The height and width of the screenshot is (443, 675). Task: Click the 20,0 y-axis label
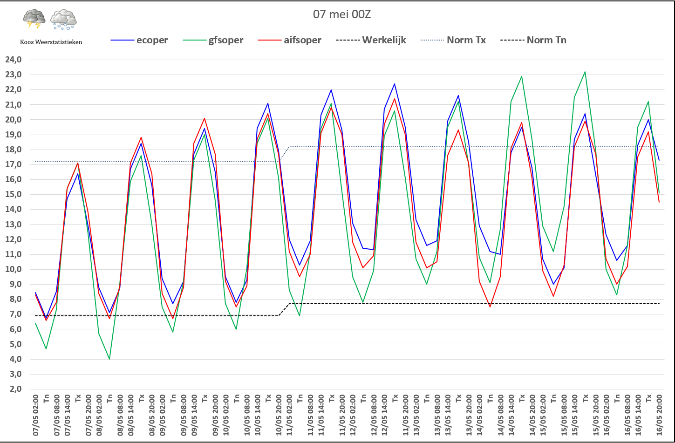click(13, 120)
